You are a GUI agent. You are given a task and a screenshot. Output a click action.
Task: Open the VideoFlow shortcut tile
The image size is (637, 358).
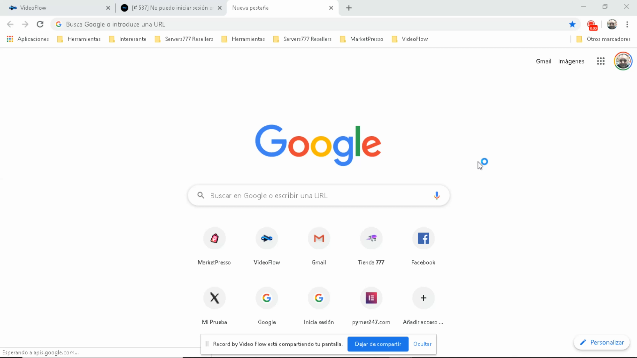pos(267,247)
